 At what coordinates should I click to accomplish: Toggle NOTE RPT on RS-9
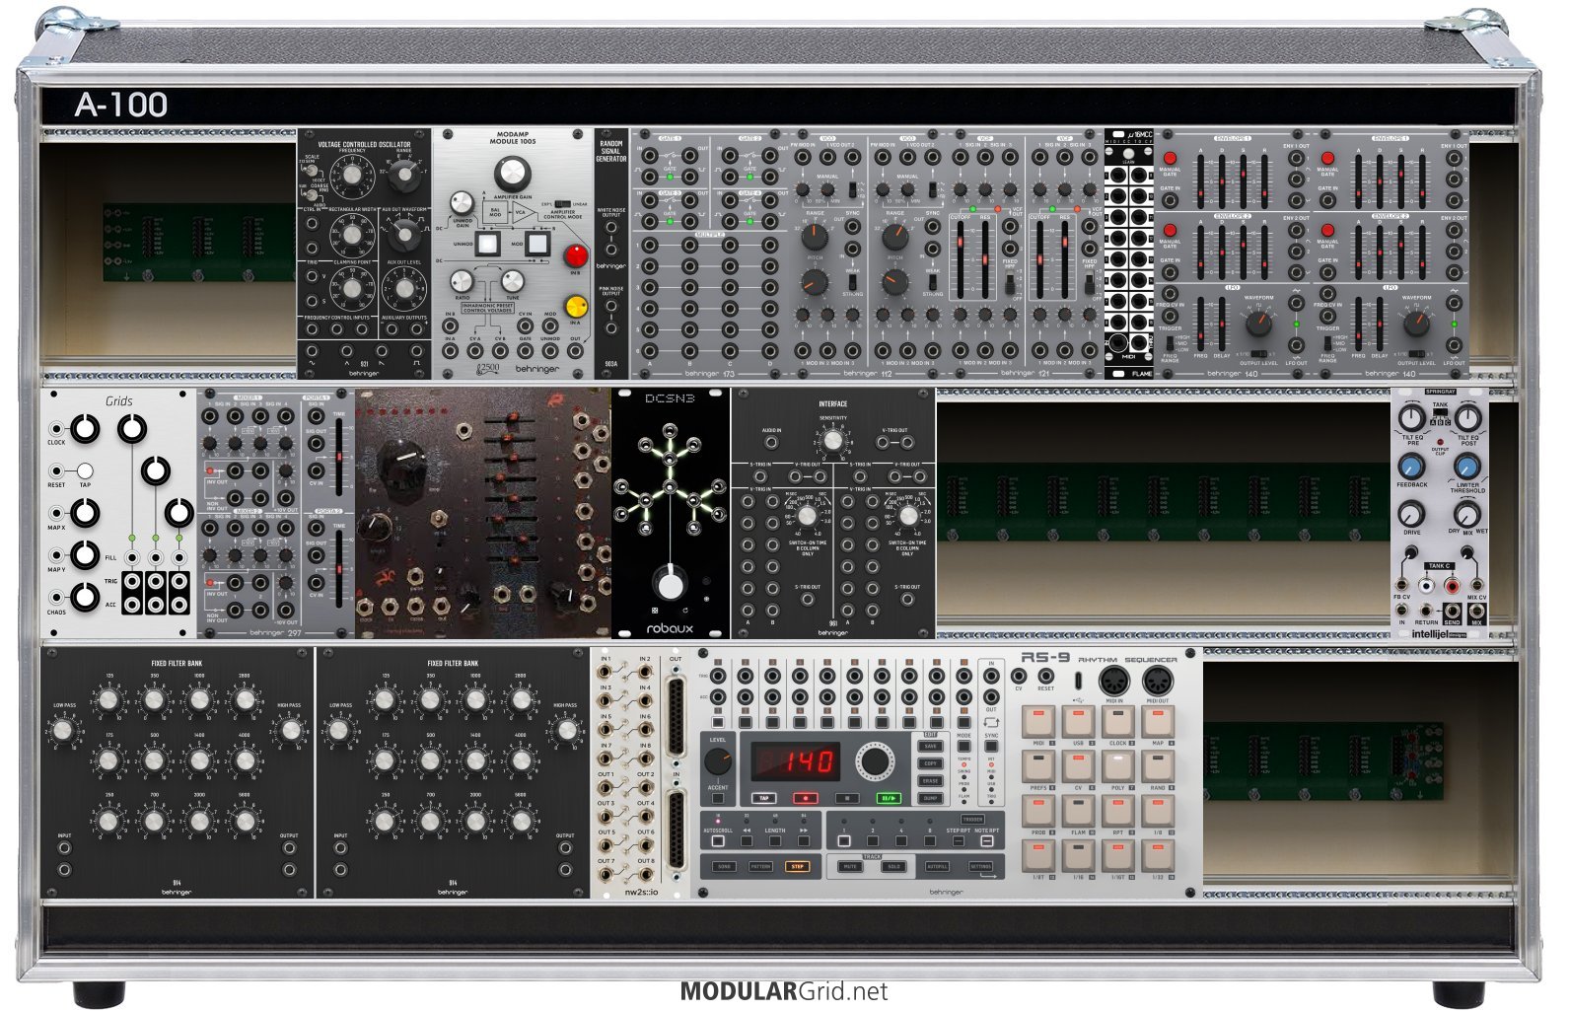point(987,841)
